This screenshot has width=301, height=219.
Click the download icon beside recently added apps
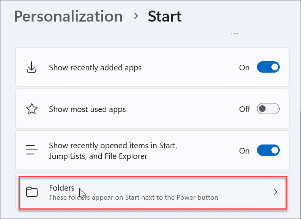(32, 68)
